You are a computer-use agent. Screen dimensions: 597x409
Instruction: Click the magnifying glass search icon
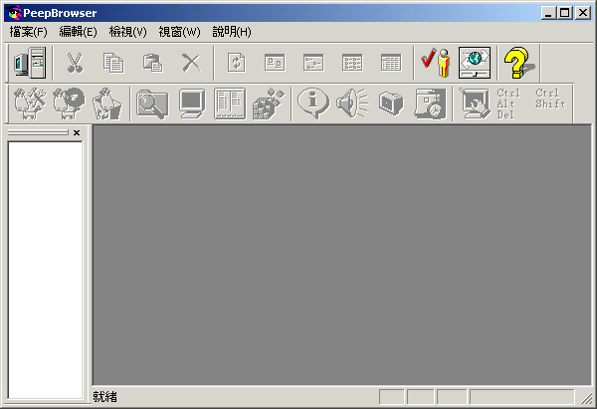[x=151, y=103]
